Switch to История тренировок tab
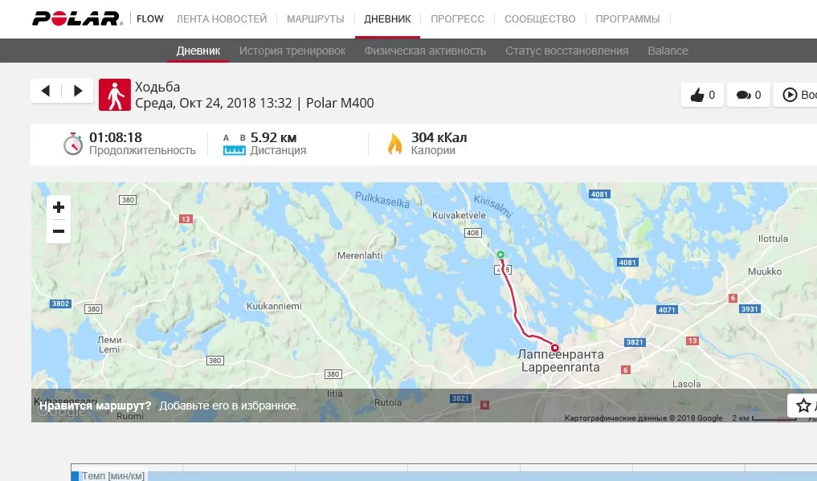The image size is (817, 481). tap(292, 51)
